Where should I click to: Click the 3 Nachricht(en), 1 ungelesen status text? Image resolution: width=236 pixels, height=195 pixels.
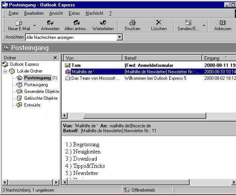point(28,190)
